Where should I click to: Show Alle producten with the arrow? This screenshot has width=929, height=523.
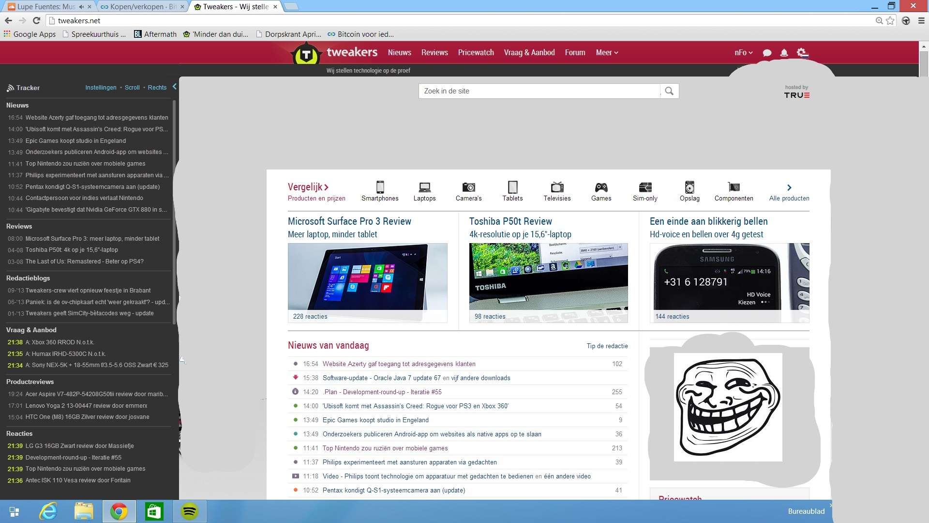789,188
